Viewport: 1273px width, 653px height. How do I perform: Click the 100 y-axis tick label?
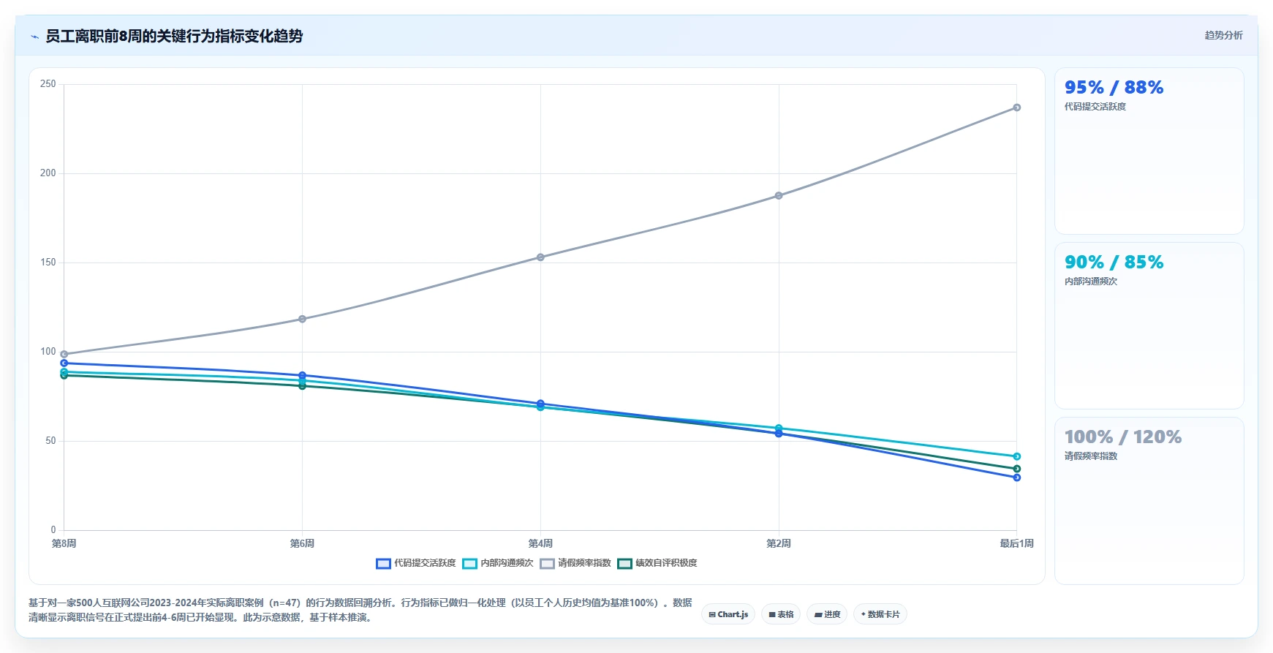click(x=48, y=352)
